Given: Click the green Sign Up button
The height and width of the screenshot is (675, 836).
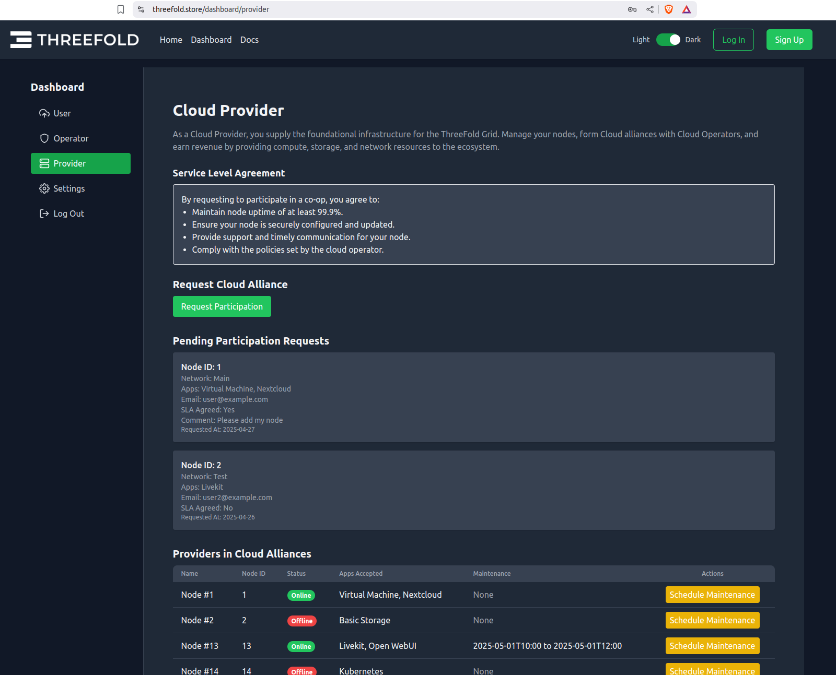Looking at the screenshot, I should point(789,40).
